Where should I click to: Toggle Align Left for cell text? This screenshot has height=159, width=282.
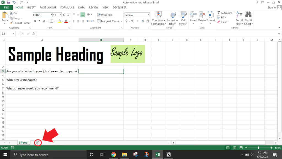click(74, 21)
